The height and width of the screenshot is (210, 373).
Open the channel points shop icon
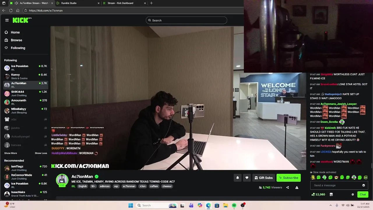(x=331, y=195)
